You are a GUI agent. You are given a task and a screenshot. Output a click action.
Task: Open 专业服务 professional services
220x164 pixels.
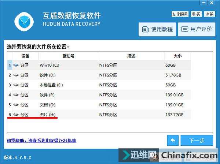click(x=180, y=14)
